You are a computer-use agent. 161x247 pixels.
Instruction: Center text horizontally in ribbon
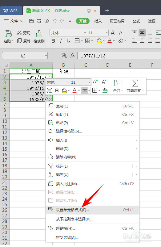[142, 41]
